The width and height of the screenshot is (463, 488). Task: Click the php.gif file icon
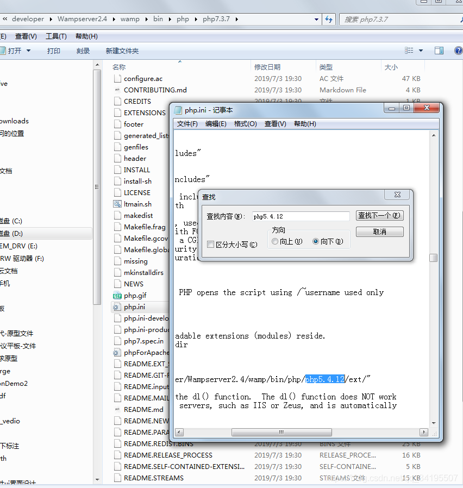(117, 296)
